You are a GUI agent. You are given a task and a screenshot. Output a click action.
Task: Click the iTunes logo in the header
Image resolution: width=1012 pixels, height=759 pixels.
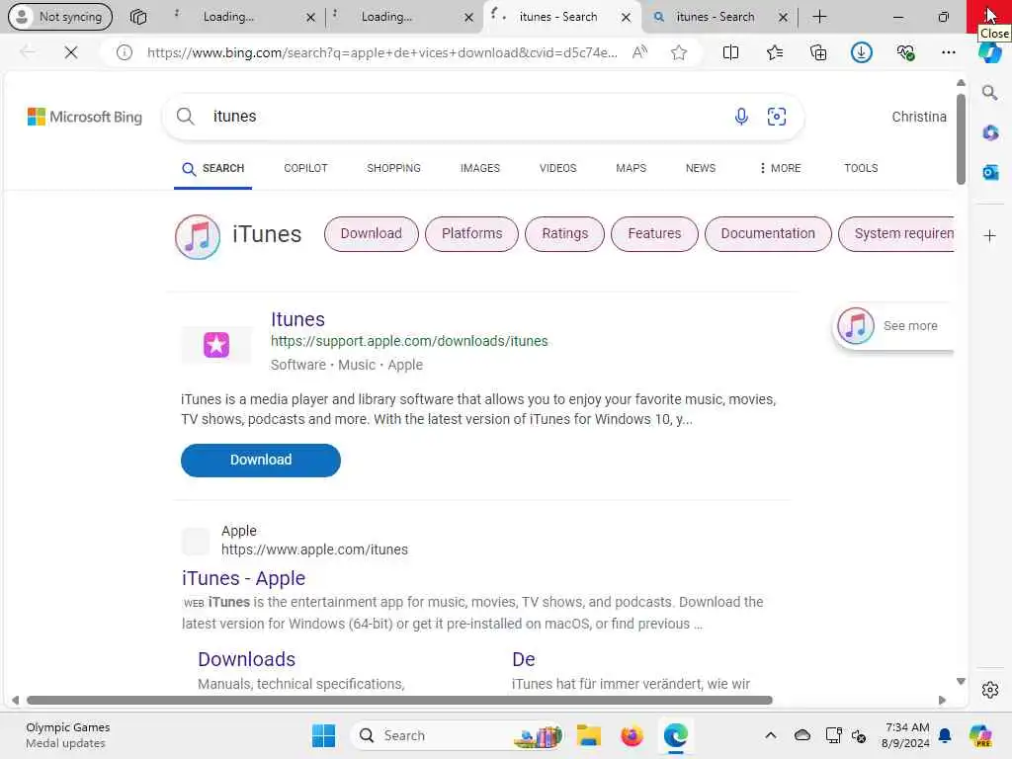198,237
